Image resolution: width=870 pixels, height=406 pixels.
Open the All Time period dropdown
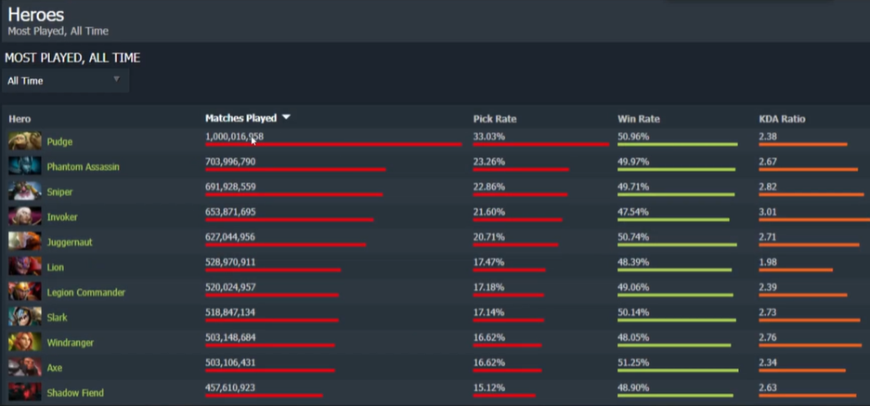coord(63,81)
